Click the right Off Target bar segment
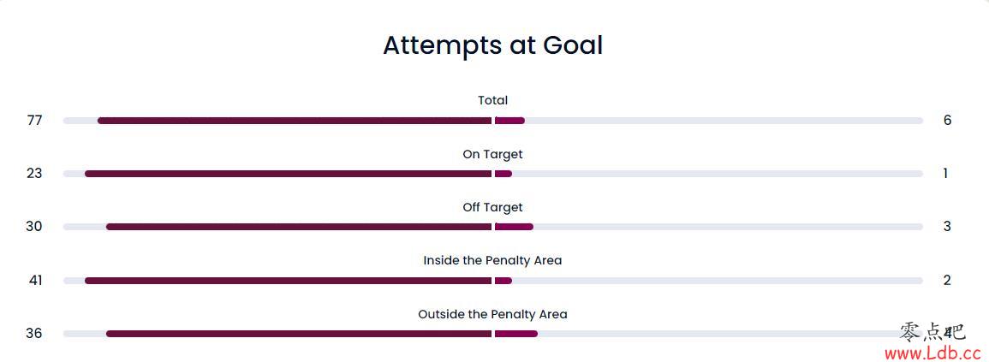This screenshot has width=989, height=362. (514, 227)
